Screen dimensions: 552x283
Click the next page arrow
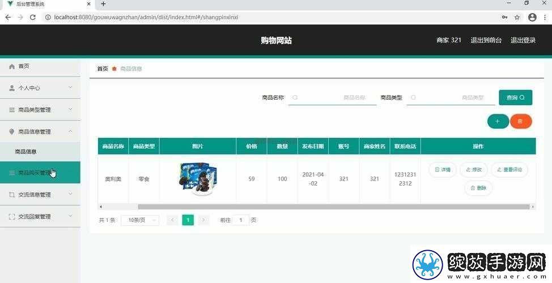[x=203, y=220]
